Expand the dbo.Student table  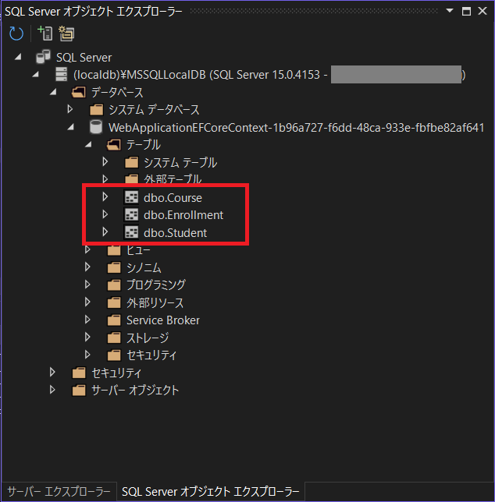coord(105,232)
